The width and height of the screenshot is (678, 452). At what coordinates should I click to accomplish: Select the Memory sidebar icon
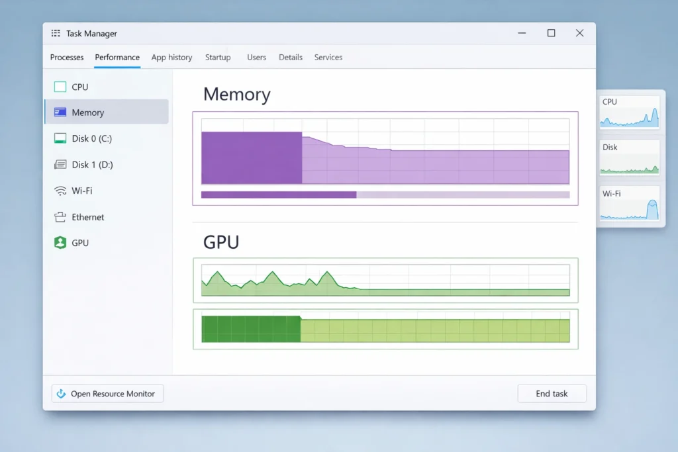pyautogui.click(x=60, y=112)
